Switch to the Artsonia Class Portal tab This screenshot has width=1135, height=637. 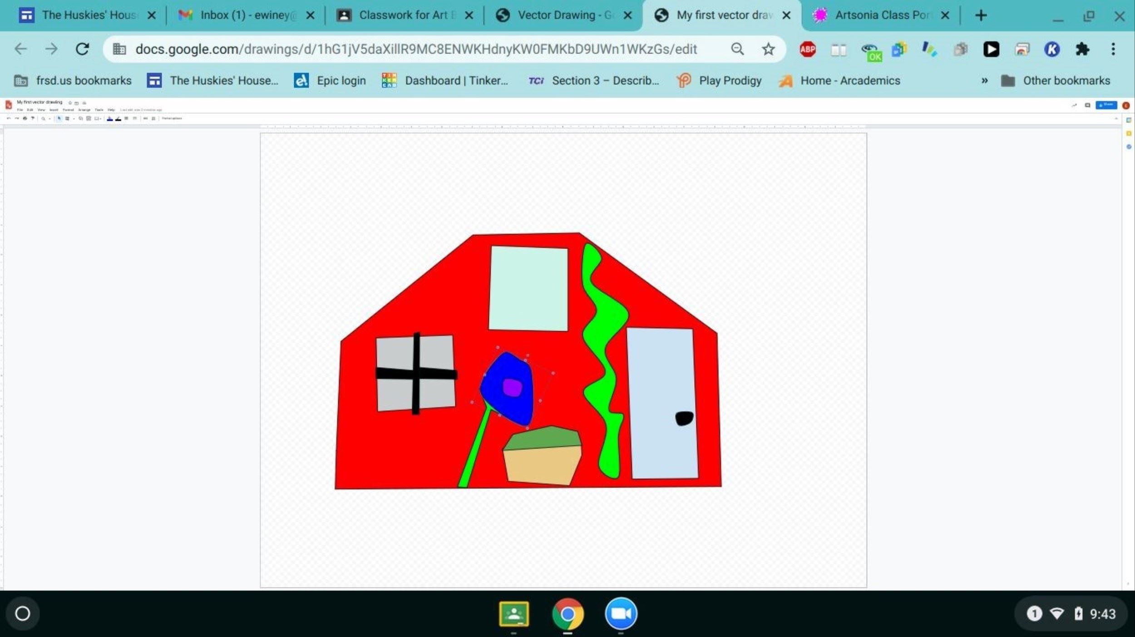pyautogui.click(x=876, y=15)
